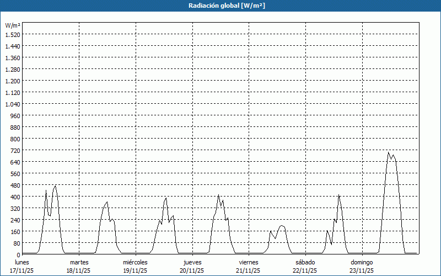Select the low Friday curve peak near 200
Viewport: 441px width, 276px height.
(x=282, y=226)
